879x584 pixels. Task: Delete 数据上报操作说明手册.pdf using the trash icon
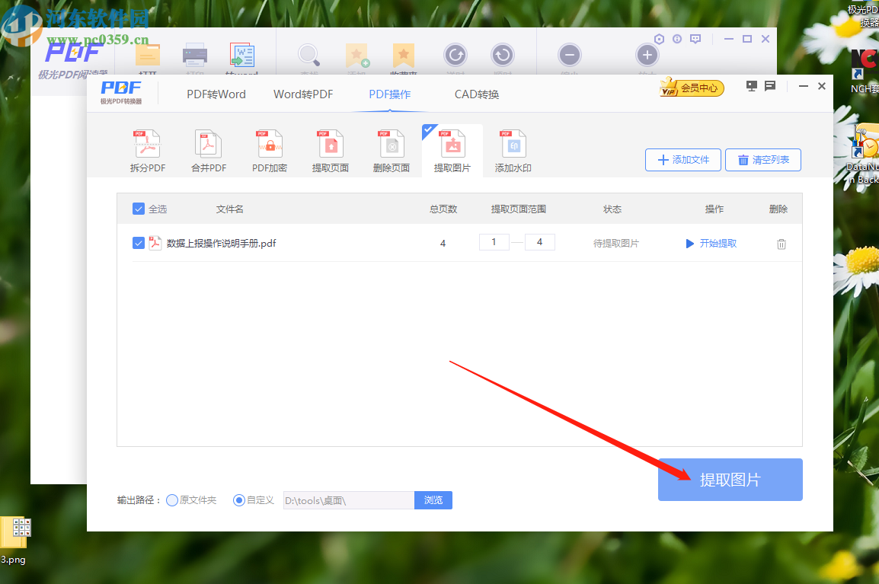tap(781, 241)
